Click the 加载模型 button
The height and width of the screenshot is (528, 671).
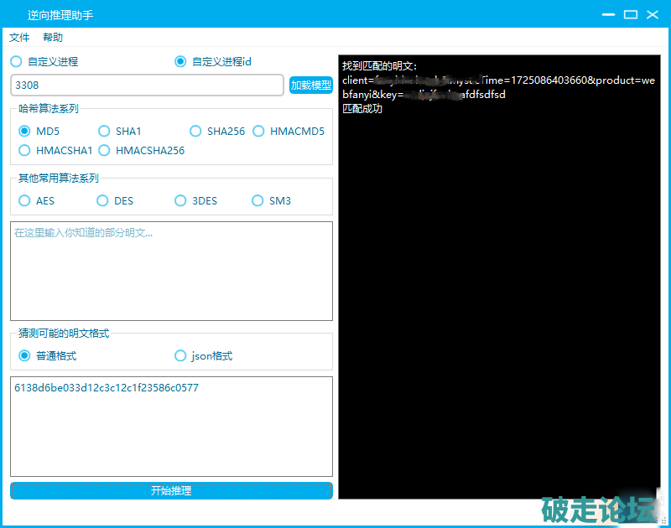point(311,85)
